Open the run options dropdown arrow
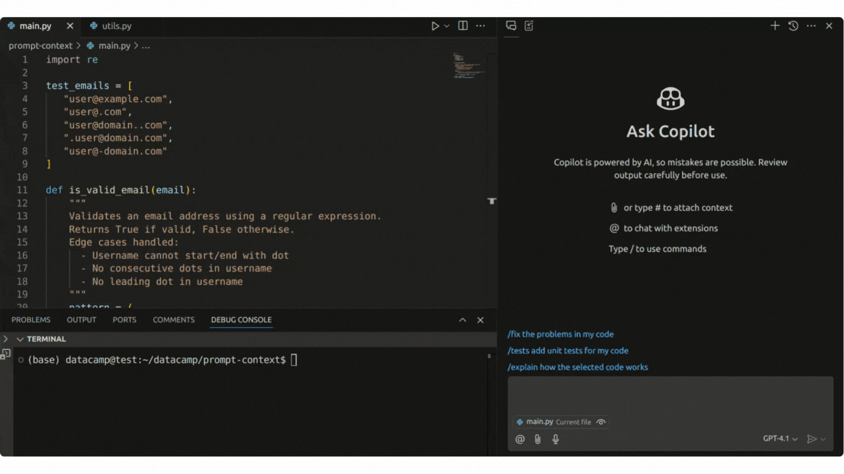Image resolution: width=844 pixels, height=474 pixels. (x=447, y=26)
